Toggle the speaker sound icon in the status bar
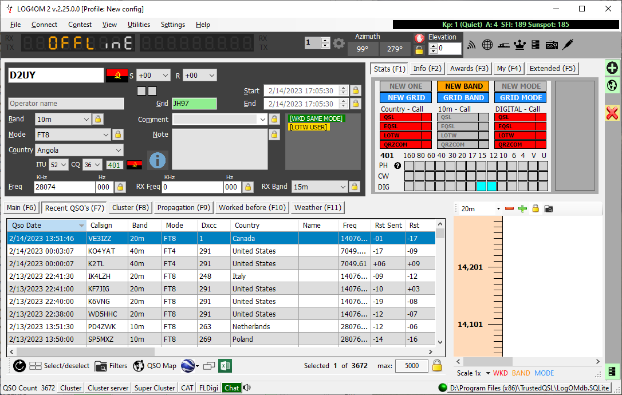The image size is (622, 395). click(247, 388)
